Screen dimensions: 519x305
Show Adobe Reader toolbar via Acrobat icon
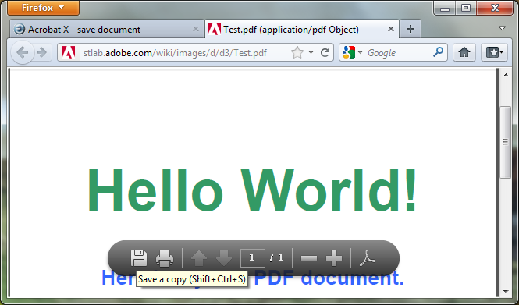point(368,258)
